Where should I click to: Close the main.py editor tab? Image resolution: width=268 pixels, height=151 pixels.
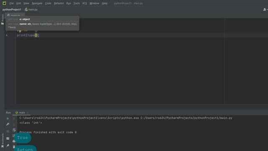click(22, 15)
